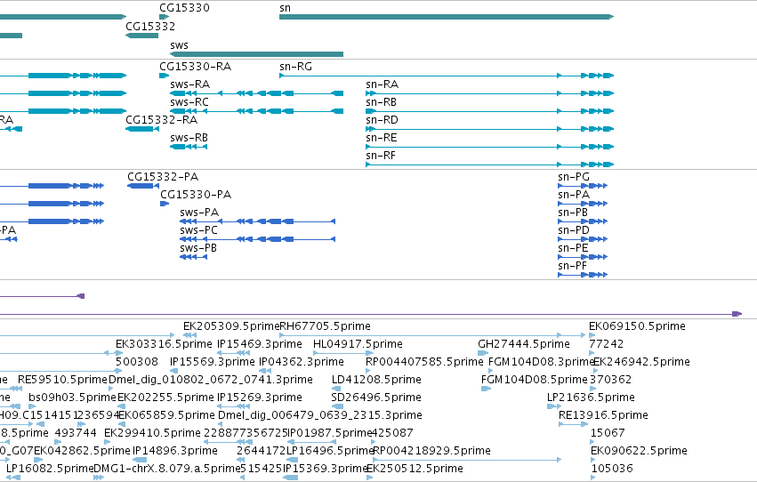Select the sn-RA transcript label

point(382,84)
